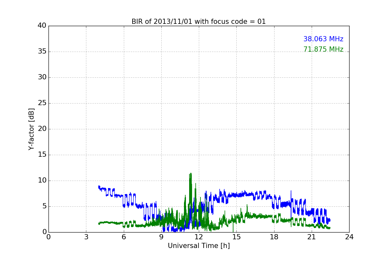Click the green curve's downward spike touching zero near 14.7 h
The height and width of the screenshot is (258, 388).
coord(233,227)
